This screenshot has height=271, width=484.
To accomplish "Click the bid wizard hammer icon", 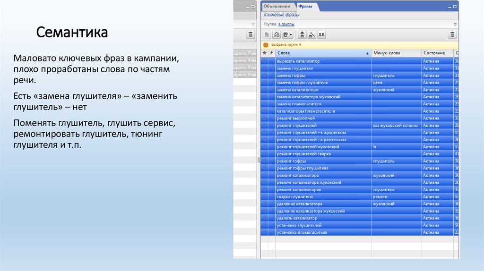I will 312,35.
